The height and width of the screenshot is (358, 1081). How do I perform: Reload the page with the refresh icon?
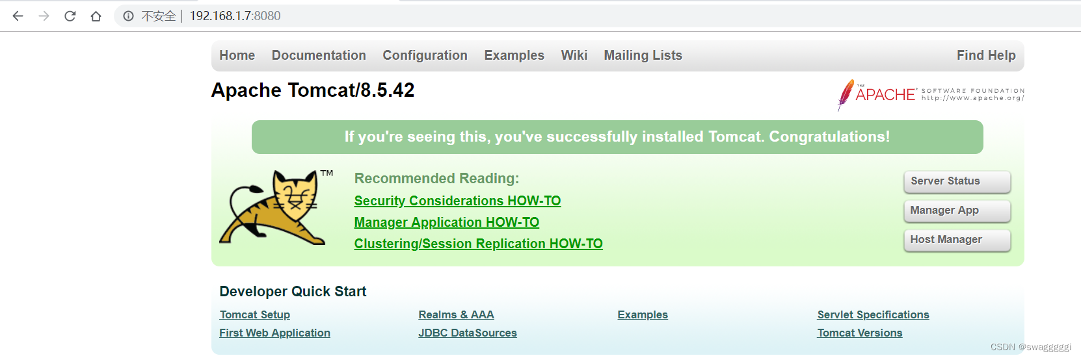pos(70,16)
